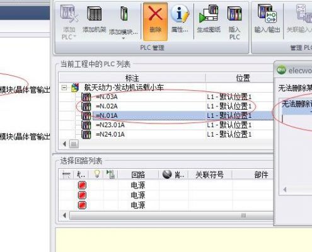Select the 插入 PLC insert icon
The width and height of the screenshot is (312, 252).
[x=234, y=22]
